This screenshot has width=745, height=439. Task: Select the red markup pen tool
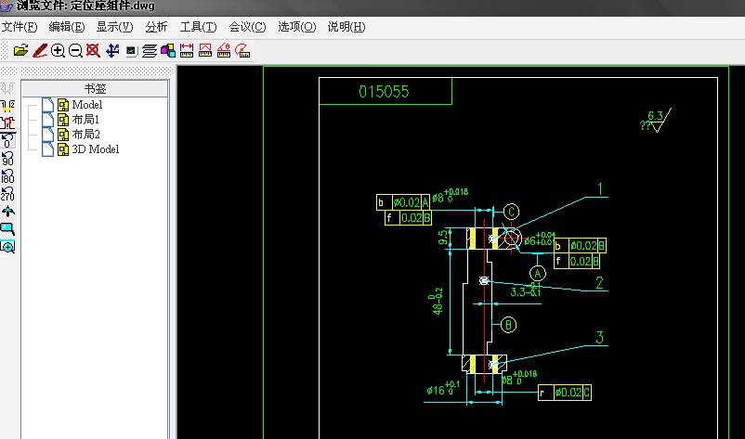point(40,50)
